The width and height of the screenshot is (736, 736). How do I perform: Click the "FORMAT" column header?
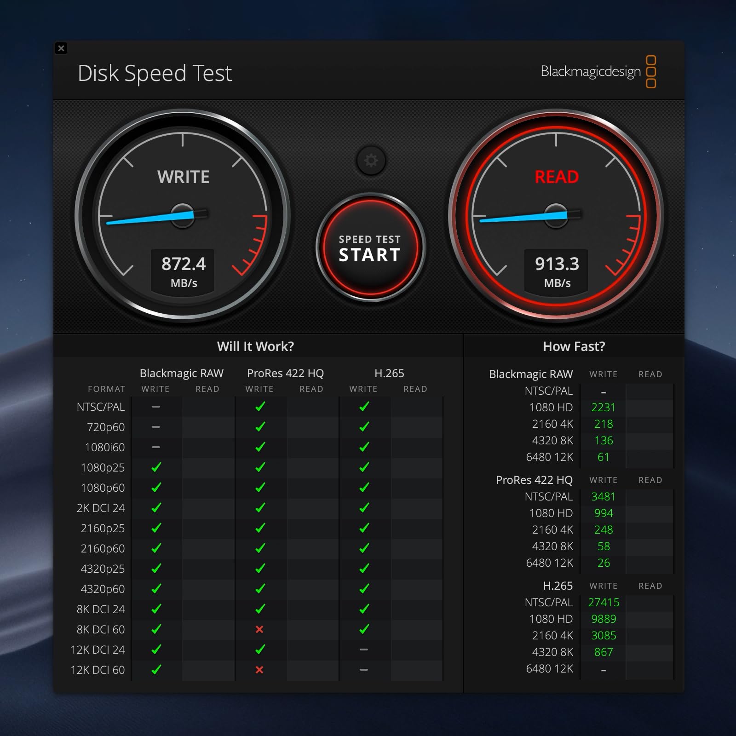(x=107, y=389)
